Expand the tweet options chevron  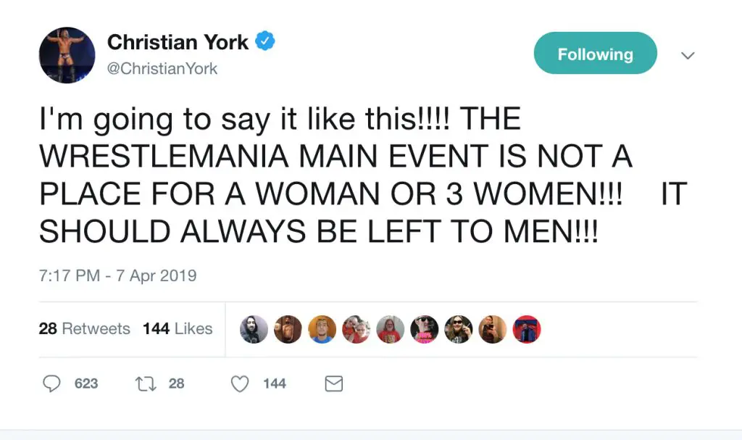point(688,55)
